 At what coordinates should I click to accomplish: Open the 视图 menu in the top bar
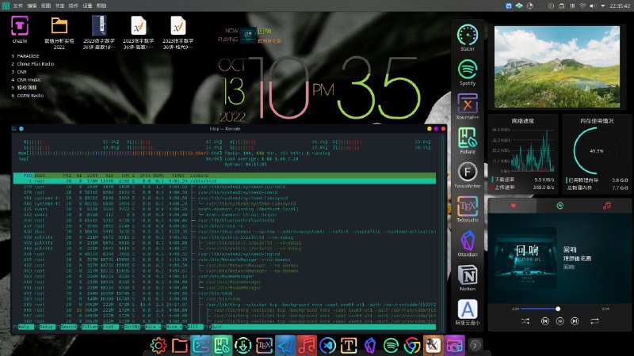click(x=45, y=6)
